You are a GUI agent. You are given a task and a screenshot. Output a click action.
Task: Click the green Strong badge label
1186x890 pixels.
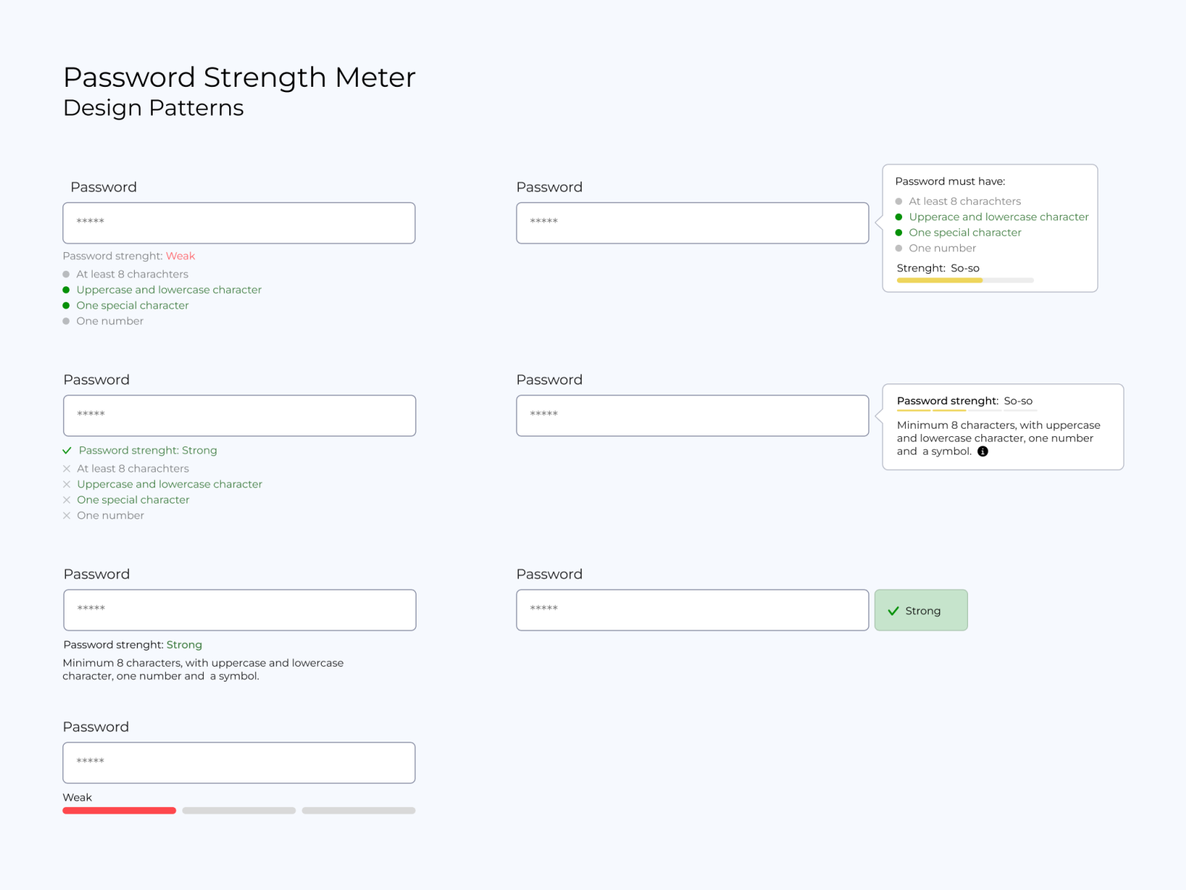(x=923, y=611)
